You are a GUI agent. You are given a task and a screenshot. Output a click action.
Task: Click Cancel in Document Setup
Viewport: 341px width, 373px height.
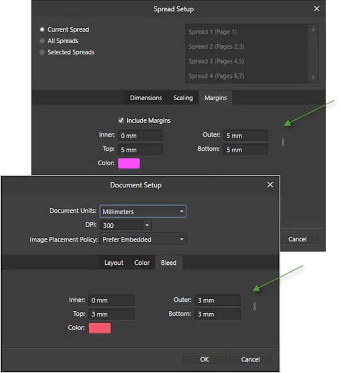click(250, 359)
